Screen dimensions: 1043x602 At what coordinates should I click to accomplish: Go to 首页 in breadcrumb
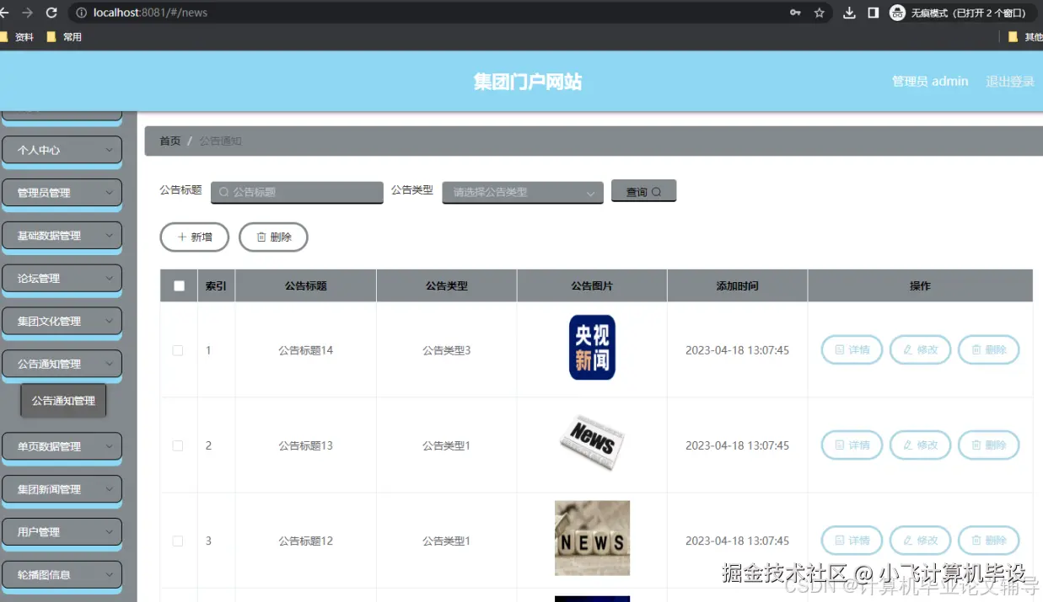click(x=170, y=141)
